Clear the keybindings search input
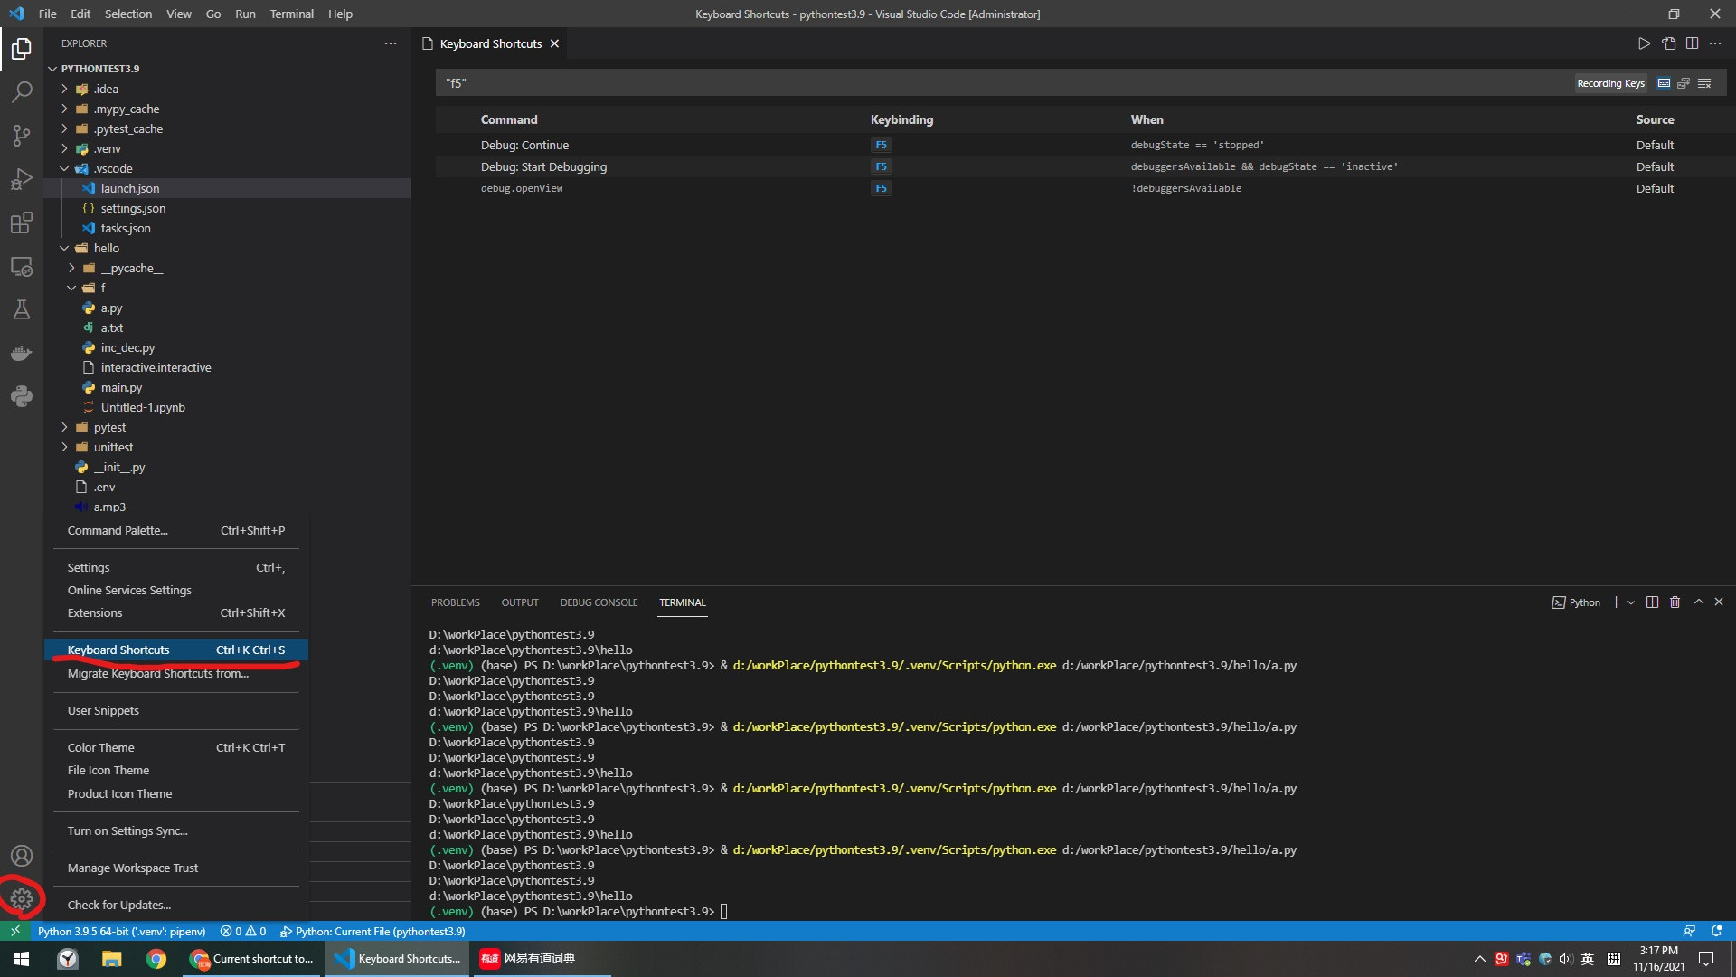Image resolution: width=1736 pixels, height=977 pixels. click(1704, 83)
